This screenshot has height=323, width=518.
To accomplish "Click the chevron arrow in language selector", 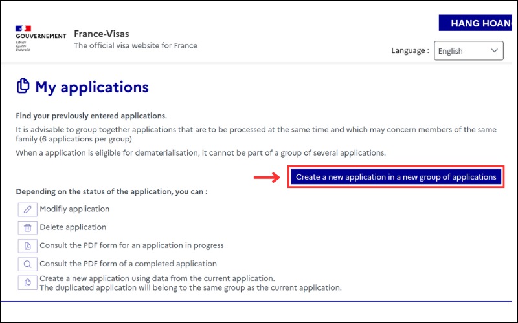I will pos(495,51).
